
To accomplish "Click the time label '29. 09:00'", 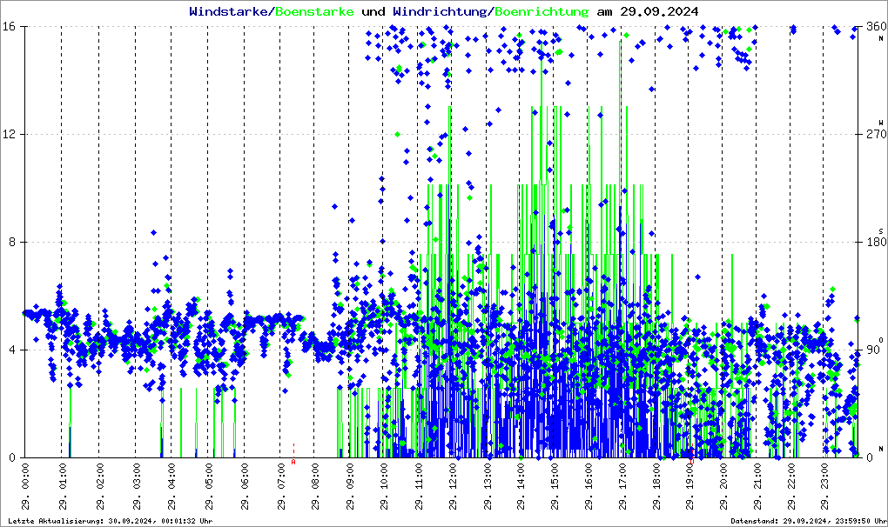I will click(x=350, y=486).
